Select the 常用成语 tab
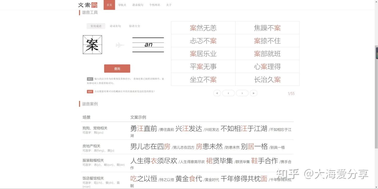This screenshot has width=378, height=189. pos(96,26)
